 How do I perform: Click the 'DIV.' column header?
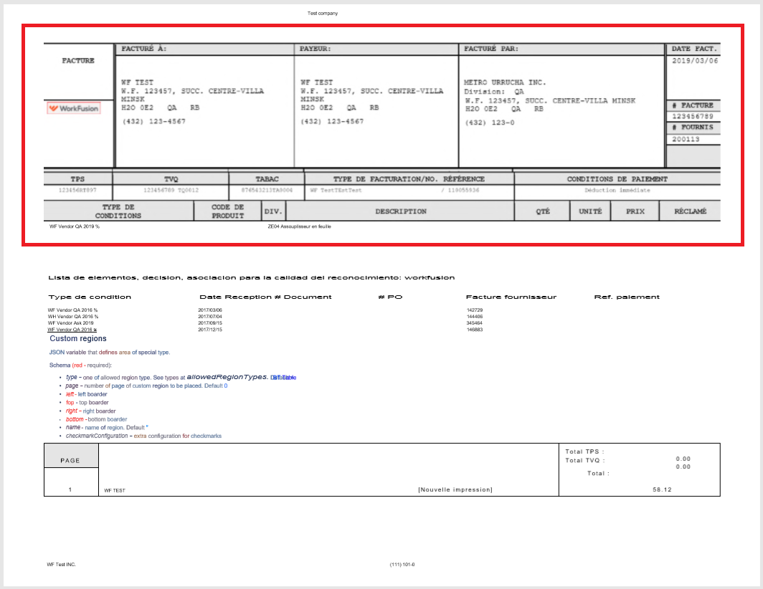(x=273, y=211)
